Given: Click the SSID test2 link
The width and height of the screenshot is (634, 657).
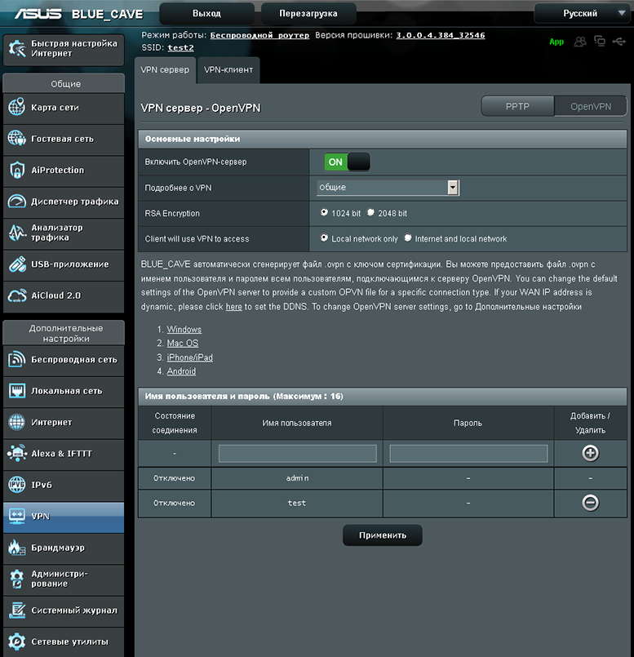Looking at the screenshot, I should [180, 48].
